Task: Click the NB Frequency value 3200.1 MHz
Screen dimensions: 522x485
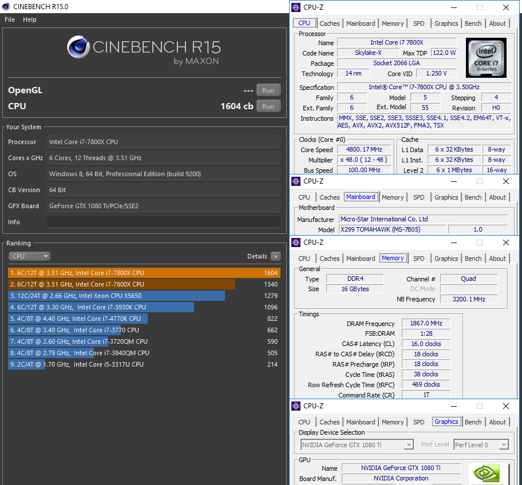Action: pos(469,299)
